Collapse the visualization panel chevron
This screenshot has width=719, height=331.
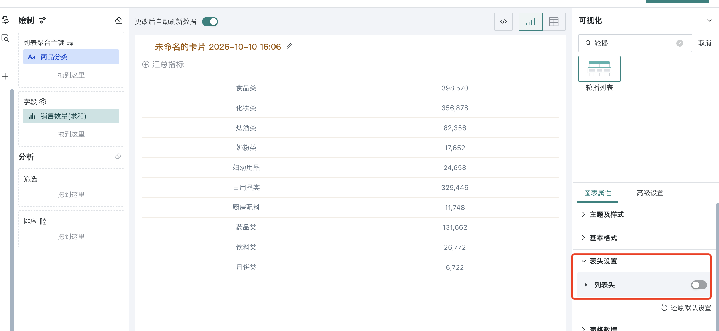pos(710,20)
